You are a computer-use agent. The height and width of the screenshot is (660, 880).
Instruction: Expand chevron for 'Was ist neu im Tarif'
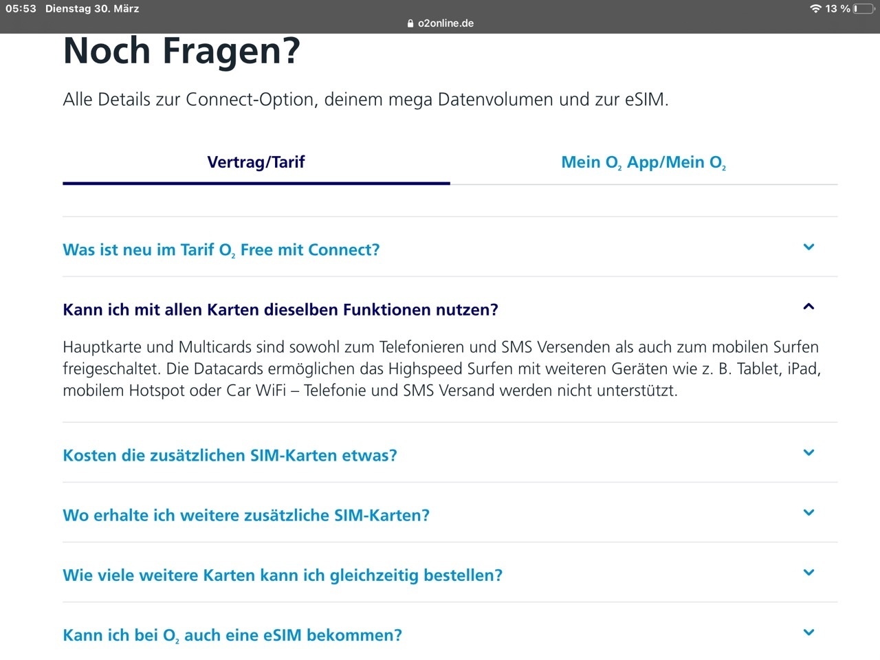pyautogui.click(x=808, y=247)
